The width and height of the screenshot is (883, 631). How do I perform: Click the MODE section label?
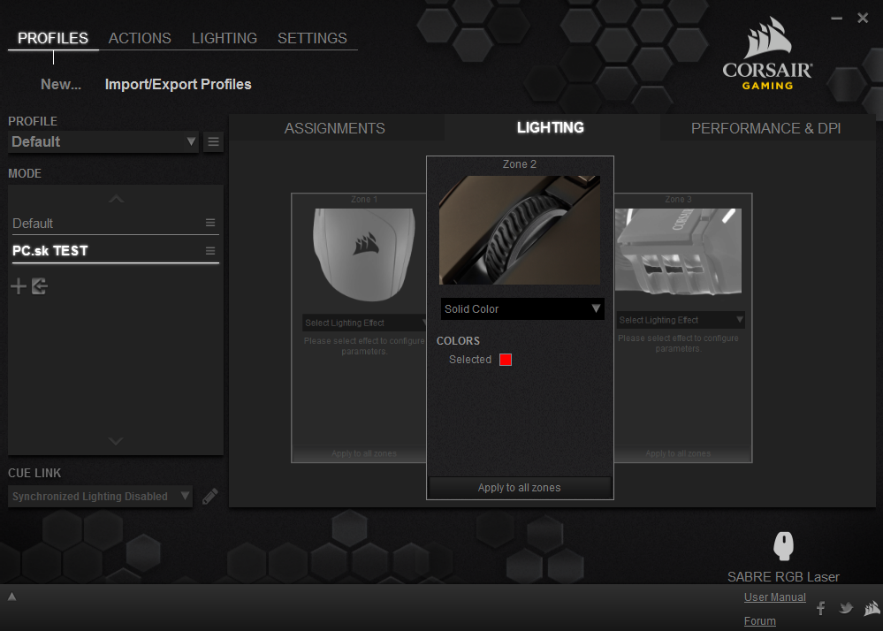[25, 173]
